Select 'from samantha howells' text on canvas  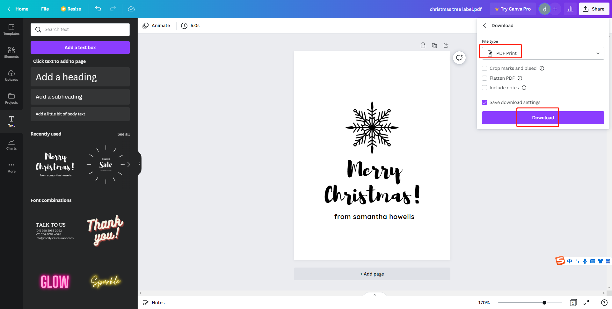coord(374,217)
